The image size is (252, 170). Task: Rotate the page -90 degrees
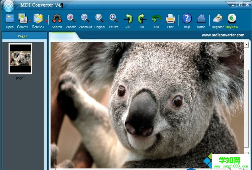[128, 19]
